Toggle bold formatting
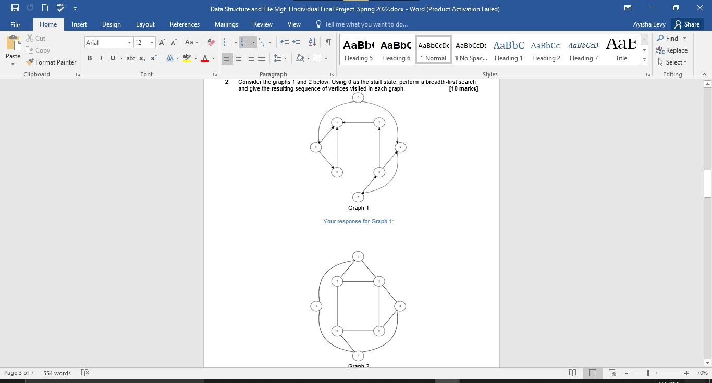This screenshot has height=383, width=712. point(90,58)
